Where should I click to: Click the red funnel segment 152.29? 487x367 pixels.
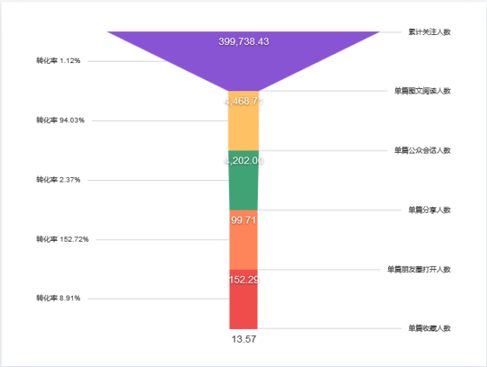pos(243,299)
